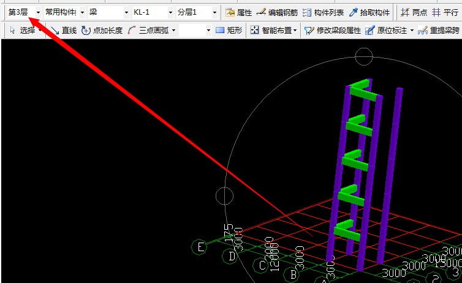The image size is (462, 283).
Task: Choose the 点加长度 point-plus-length tool
Action: 102,31
